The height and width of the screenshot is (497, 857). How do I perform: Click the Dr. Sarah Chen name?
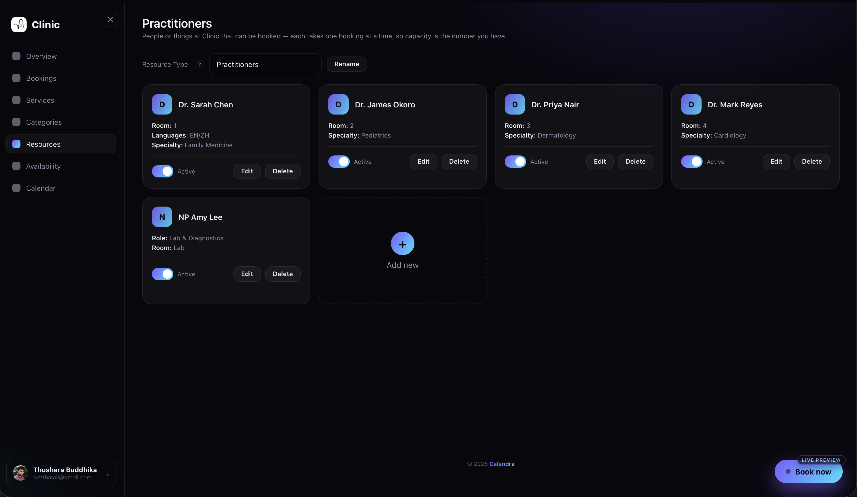205,105
